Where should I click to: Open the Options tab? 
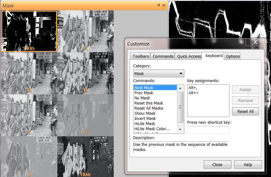pyautogui.click(x=233, y=56)
